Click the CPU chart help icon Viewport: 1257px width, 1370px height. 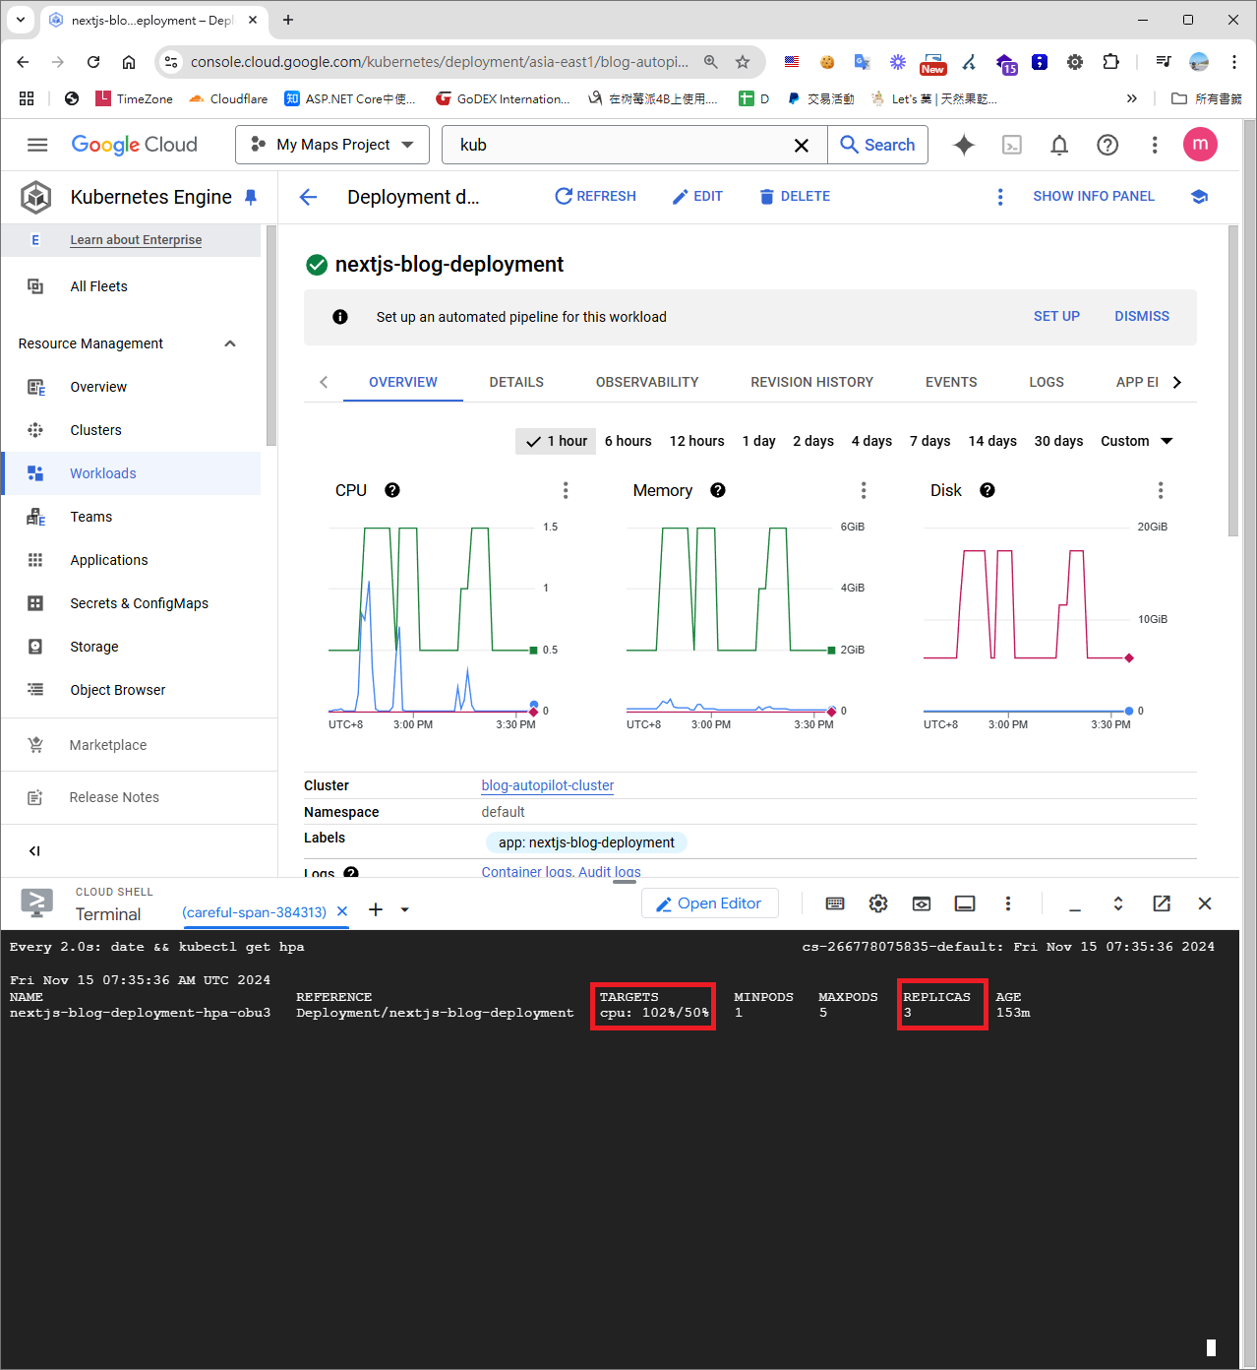coord(392,490)
